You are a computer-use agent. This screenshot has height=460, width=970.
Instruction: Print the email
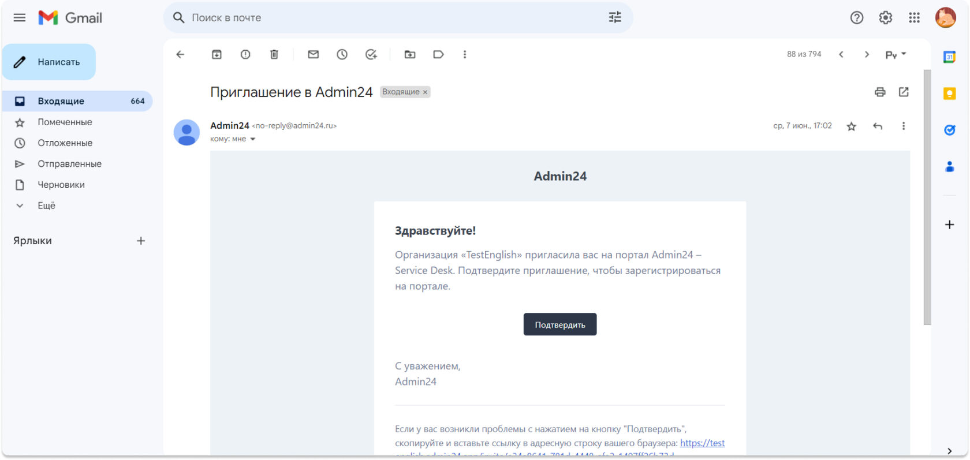pyautogui.click(x=880, y=92)
